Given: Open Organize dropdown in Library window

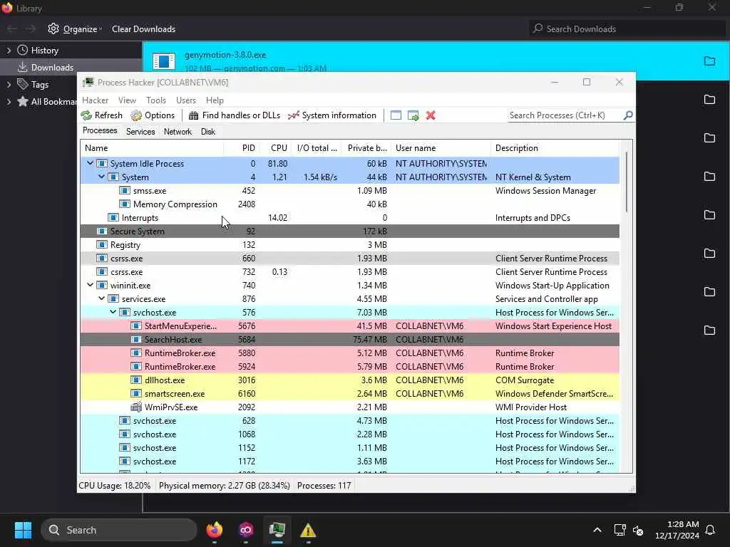Looking at the screenshot, I should tap(75, 28).
